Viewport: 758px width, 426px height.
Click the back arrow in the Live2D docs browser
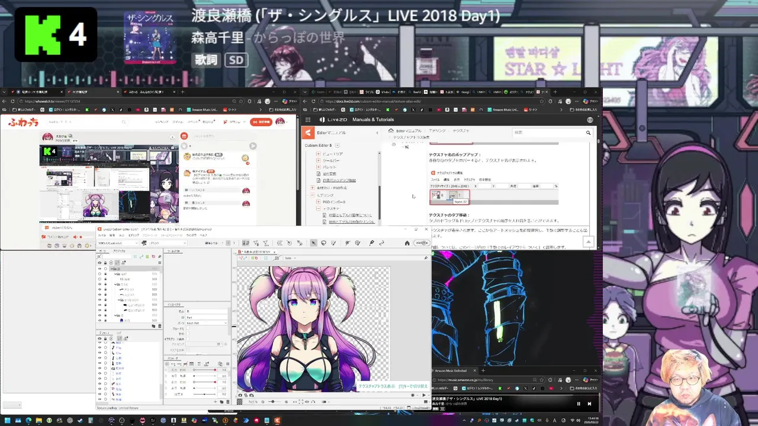(306, 101)
